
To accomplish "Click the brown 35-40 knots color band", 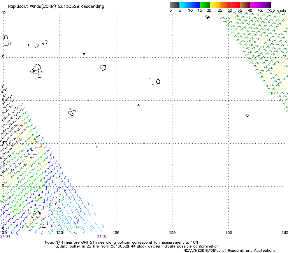I will coord(245,5).
